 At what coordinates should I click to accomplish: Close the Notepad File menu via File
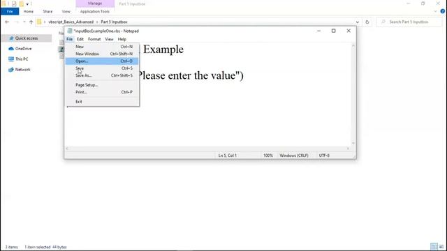pos(69,39)
